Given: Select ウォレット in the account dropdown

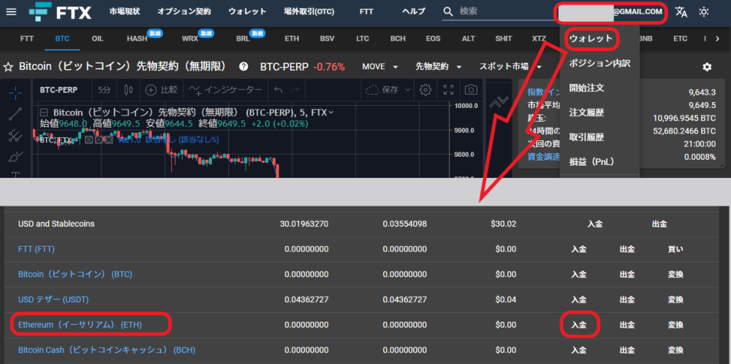Looking at the screenshot, I should [x=591, y=39].
